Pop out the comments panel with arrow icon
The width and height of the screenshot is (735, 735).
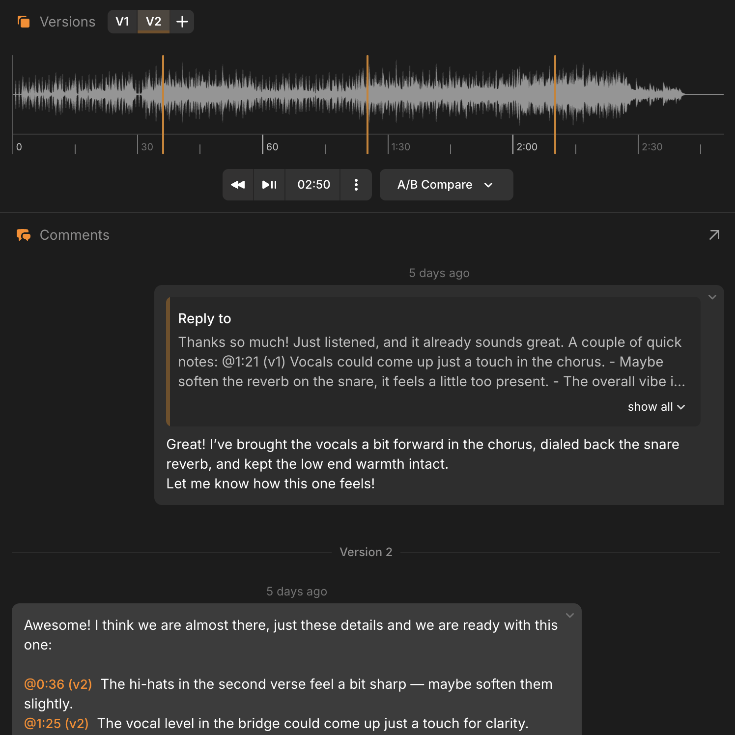pos(714,235)
